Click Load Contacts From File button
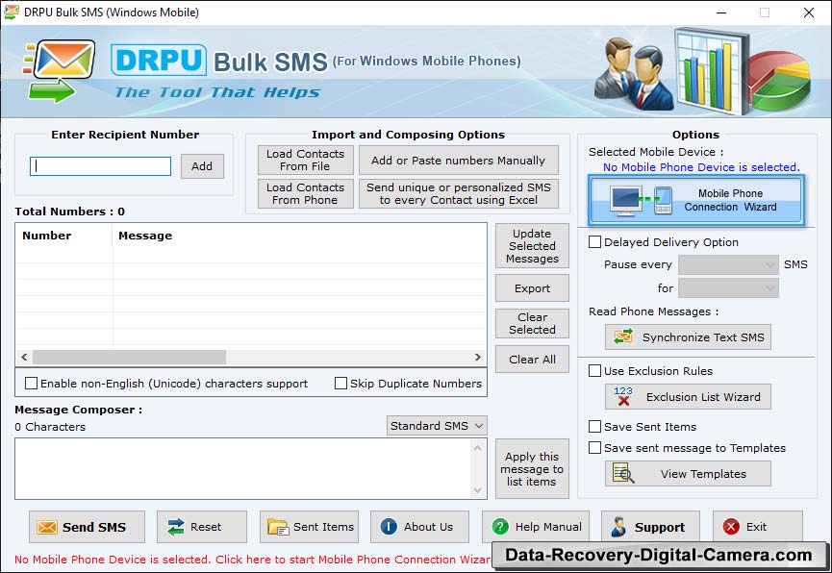This screenshot has height=573, width=832. 306,161
